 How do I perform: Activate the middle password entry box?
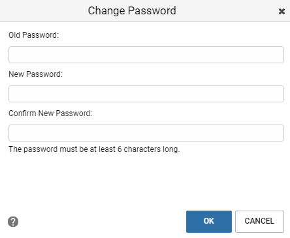tap(146, 94)
